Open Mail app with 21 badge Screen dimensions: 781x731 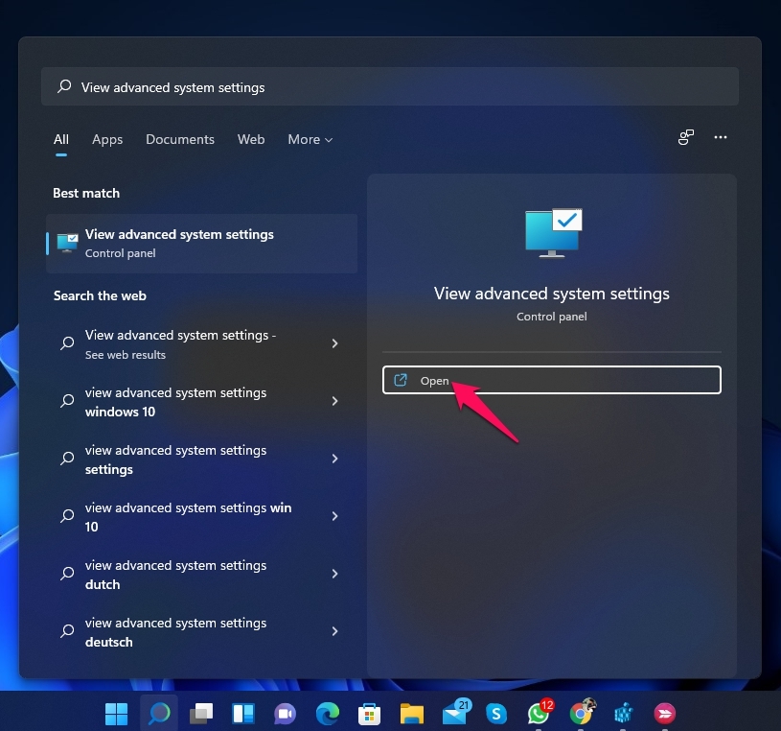point(454,714)
